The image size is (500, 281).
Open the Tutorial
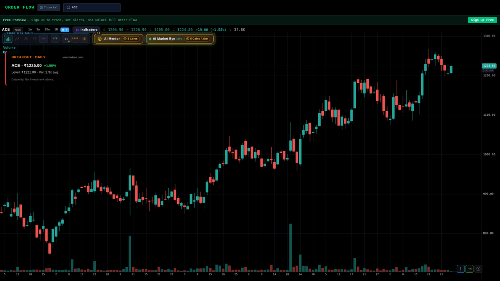pyautogui.click(x=49, y=7)
